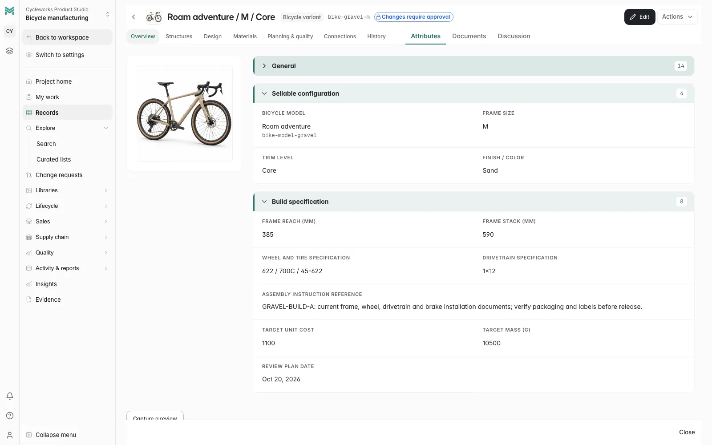Click the Project home icon

tap(29, 81)
